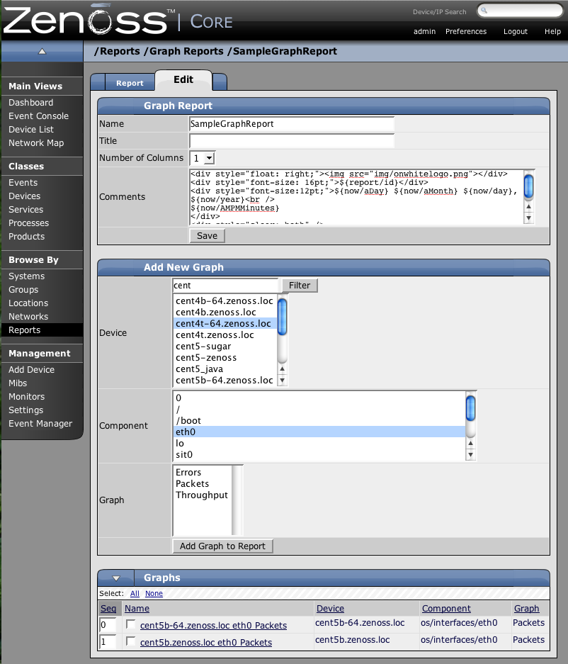Click the Seq field containing 0
568x664 pixels.
[108, 625]
